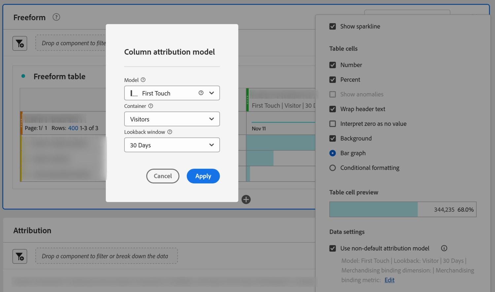
Task: Click the Cancel button
Action: 163,176
